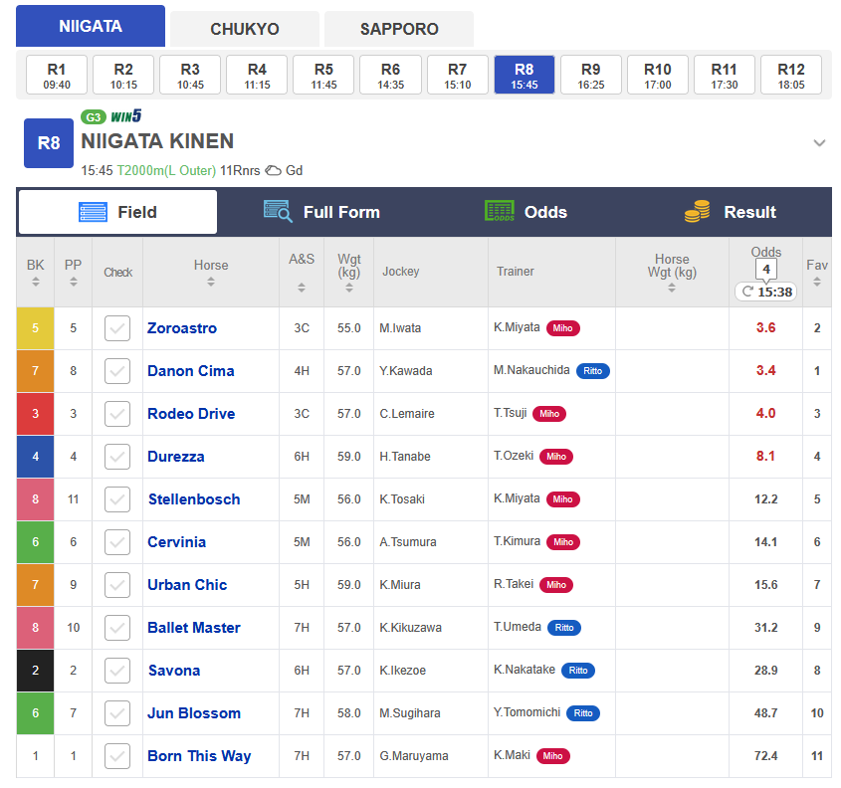Click the Ritto badge beside K.Nakatake
Image resolution: width=841 pixels, height=788 pixels.
tap(578, 670)
